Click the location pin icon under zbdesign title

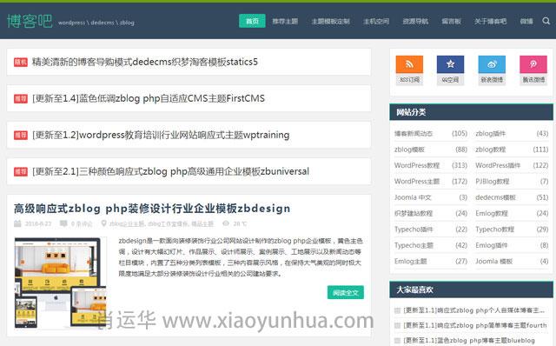coord(103,223)
